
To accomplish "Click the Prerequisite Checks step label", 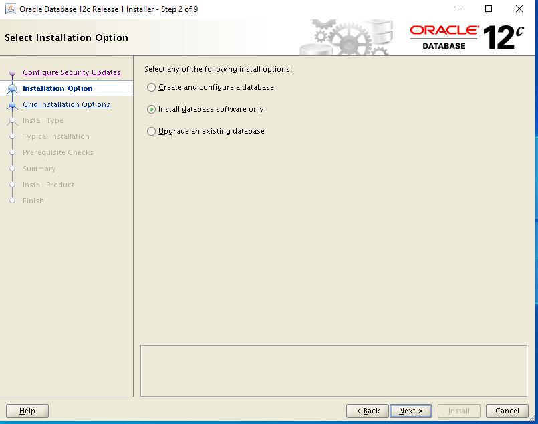I will [58, 152].
